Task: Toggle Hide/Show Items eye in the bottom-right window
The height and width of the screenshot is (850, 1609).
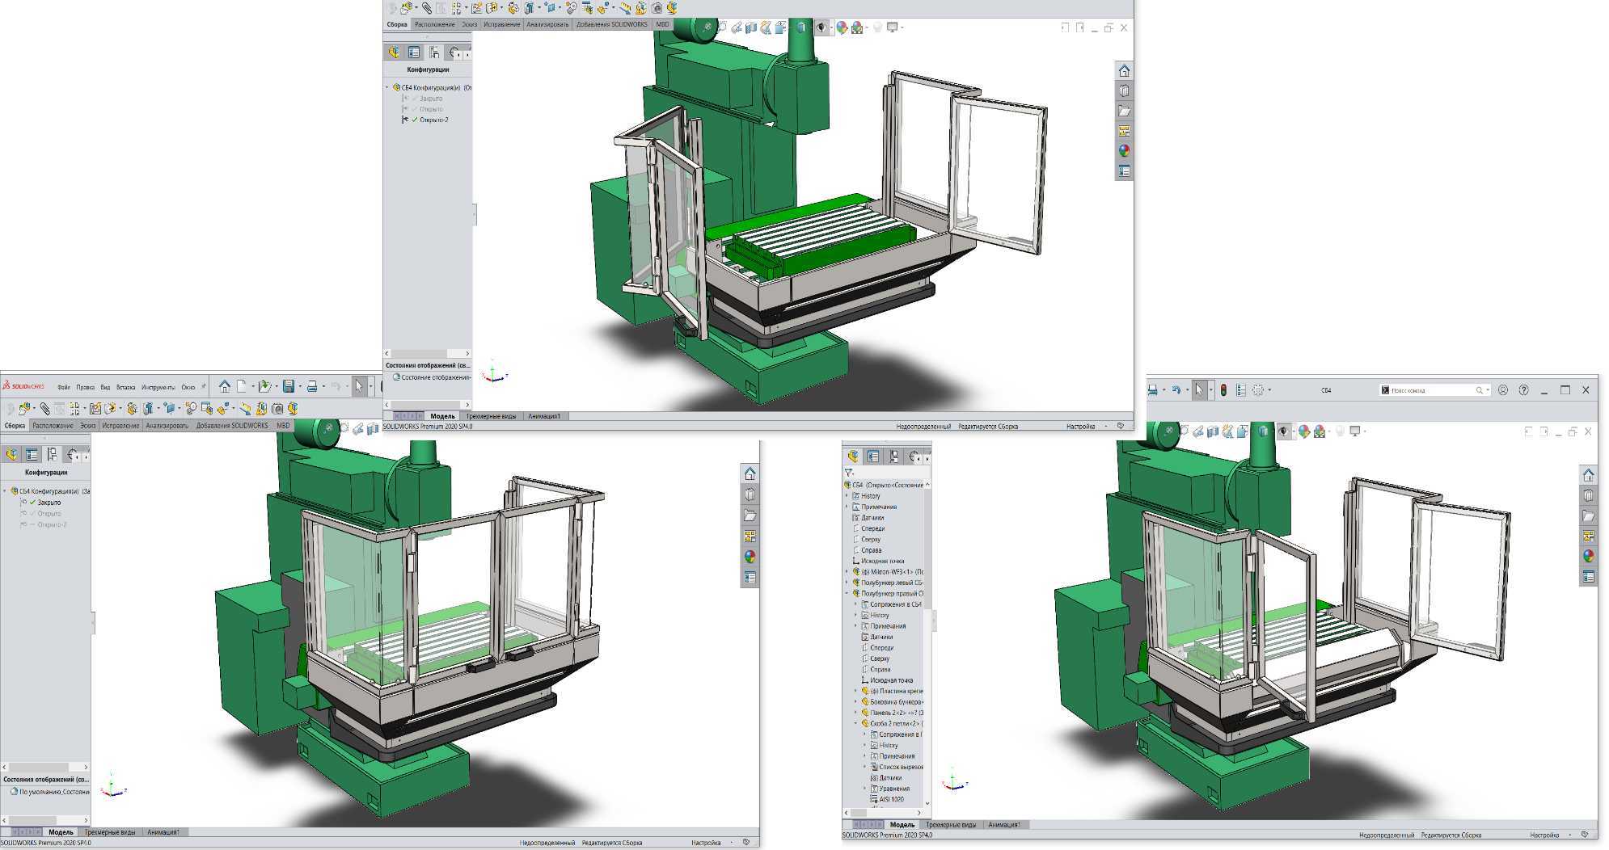Action: [x=1284, y=431]
